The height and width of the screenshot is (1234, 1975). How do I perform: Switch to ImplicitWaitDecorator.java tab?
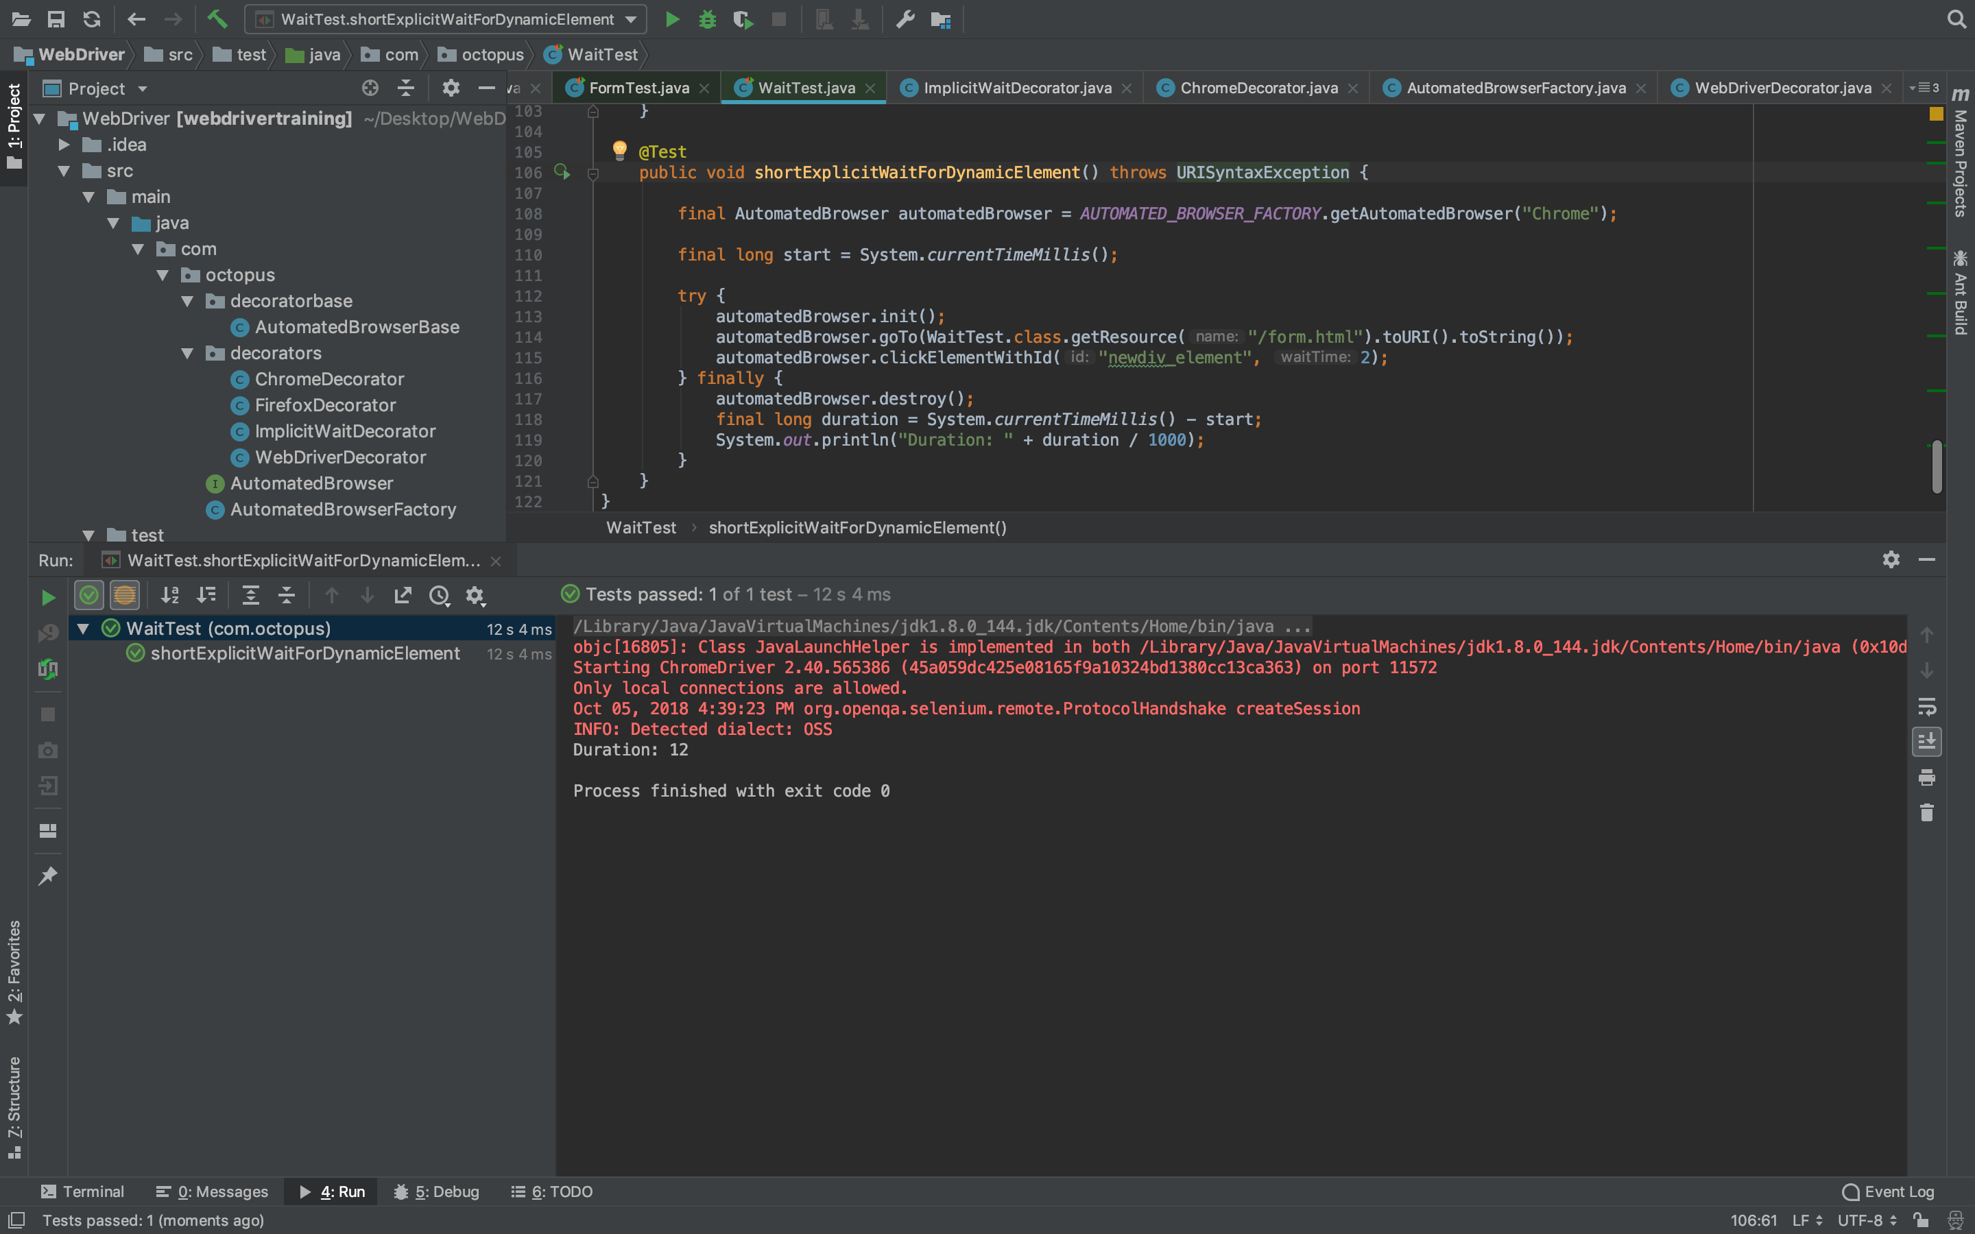[1016, 88]
